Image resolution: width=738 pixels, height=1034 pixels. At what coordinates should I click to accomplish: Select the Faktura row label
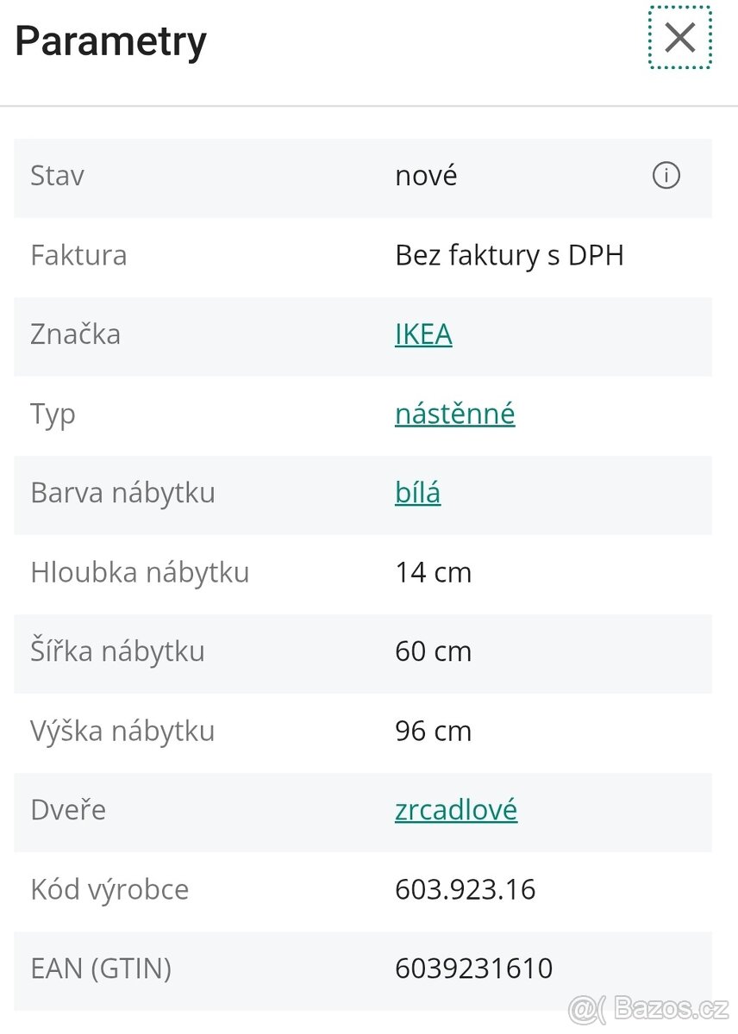click(x=78, y=255)
